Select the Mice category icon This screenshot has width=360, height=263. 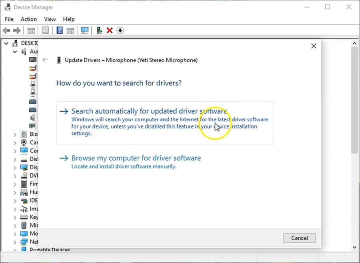[x=24, y=225]
